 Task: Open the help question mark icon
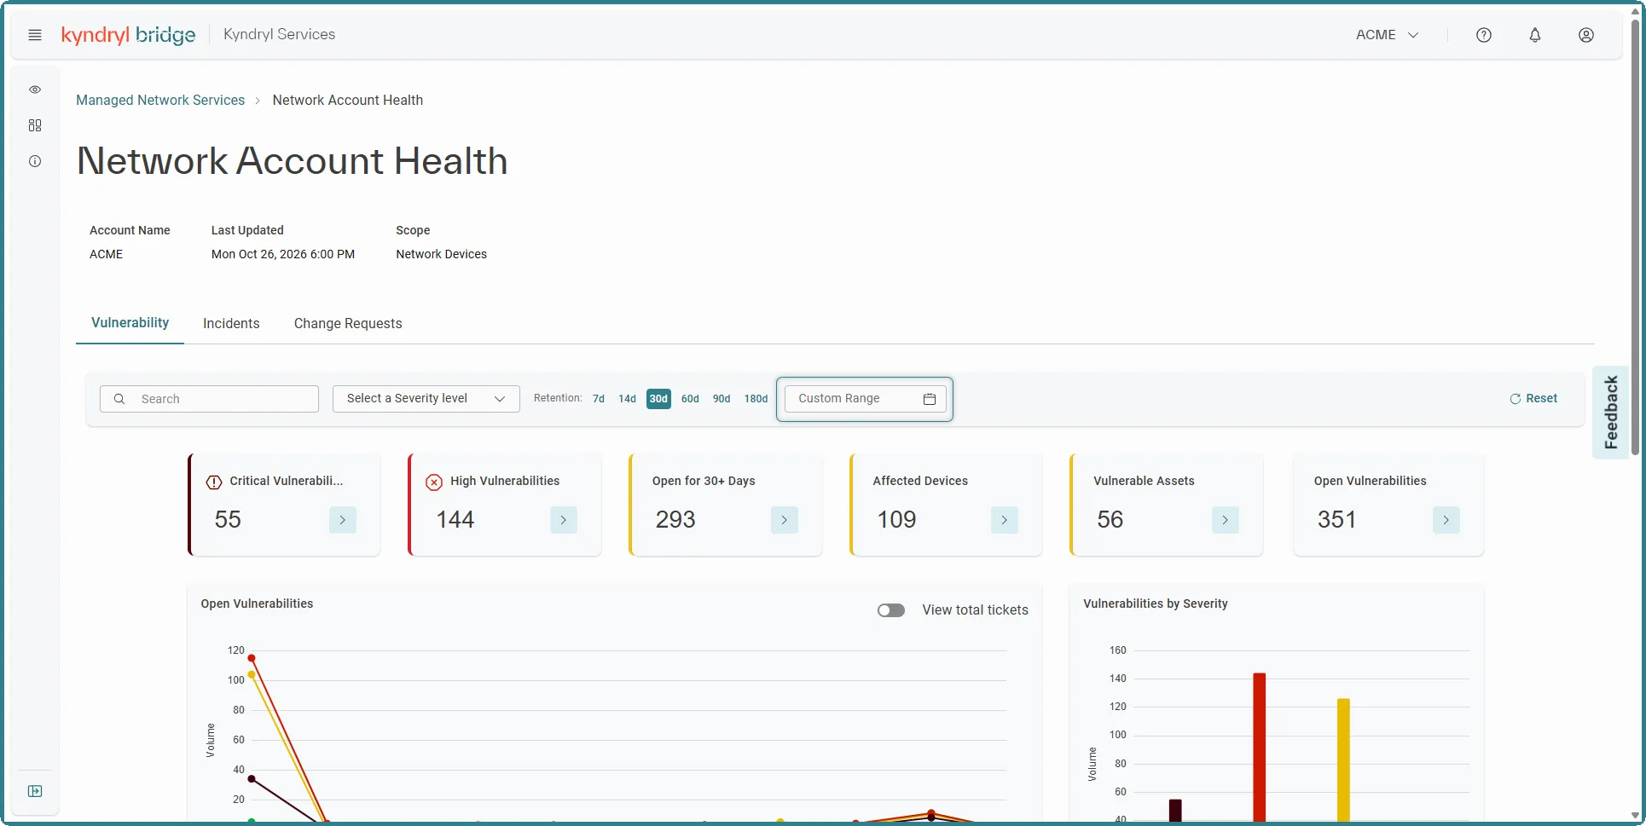[1484, 35]
